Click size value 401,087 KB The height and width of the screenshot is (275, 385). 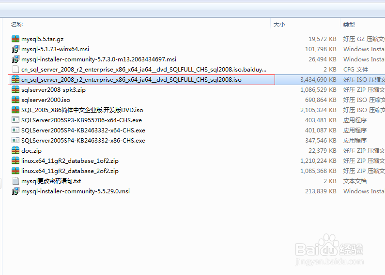coord(321,130)
